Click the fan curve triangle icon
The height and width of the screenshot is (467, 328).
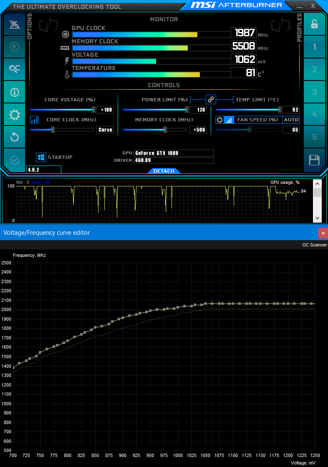[229, 120]
